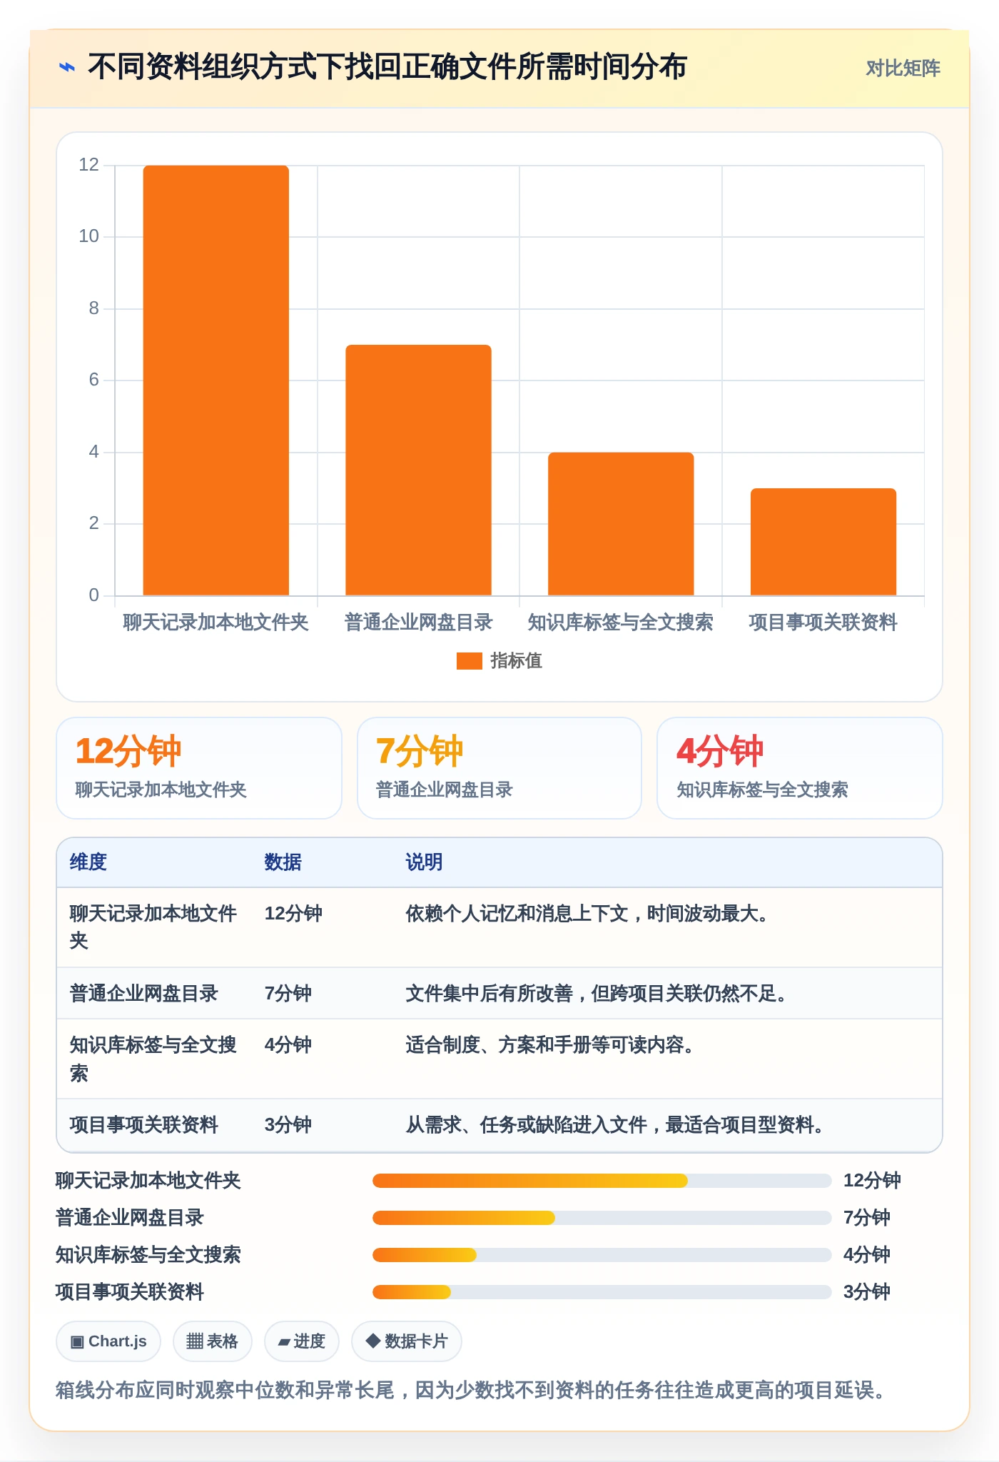Click the bar for 聊天记录加本地文件夹
999x1462 pixels.
point(216,380)
